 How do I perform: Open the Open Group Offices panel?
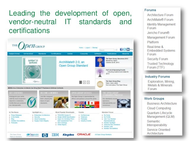point(85,99)
